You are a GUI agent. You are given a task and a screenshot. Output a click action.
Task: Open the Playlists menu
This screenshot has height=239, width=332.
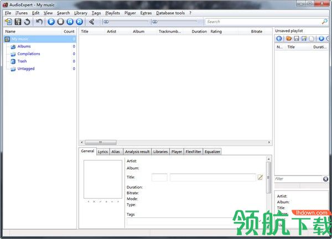[x=113, y=13]
